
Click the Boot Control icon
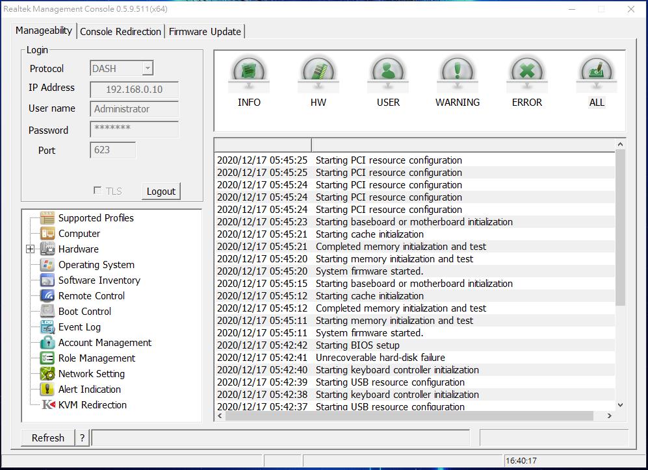tap(47, 311)
